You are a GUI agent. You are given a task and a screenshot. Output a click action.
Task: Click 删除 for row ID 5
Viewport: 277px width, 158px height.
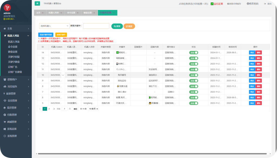click(x=259, y=103)
